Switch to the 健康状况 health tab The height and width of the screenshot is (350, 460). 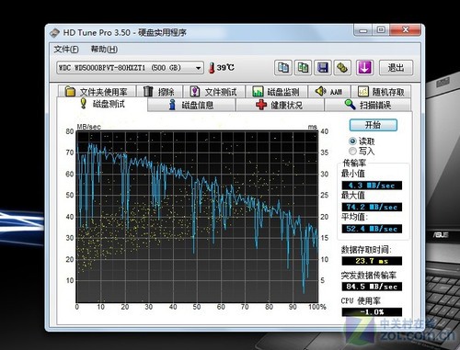[280, 105]
